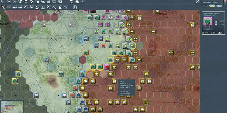Open the gear settings icon in top toolbar
The image size is (227, 113).
pos(31,2)
